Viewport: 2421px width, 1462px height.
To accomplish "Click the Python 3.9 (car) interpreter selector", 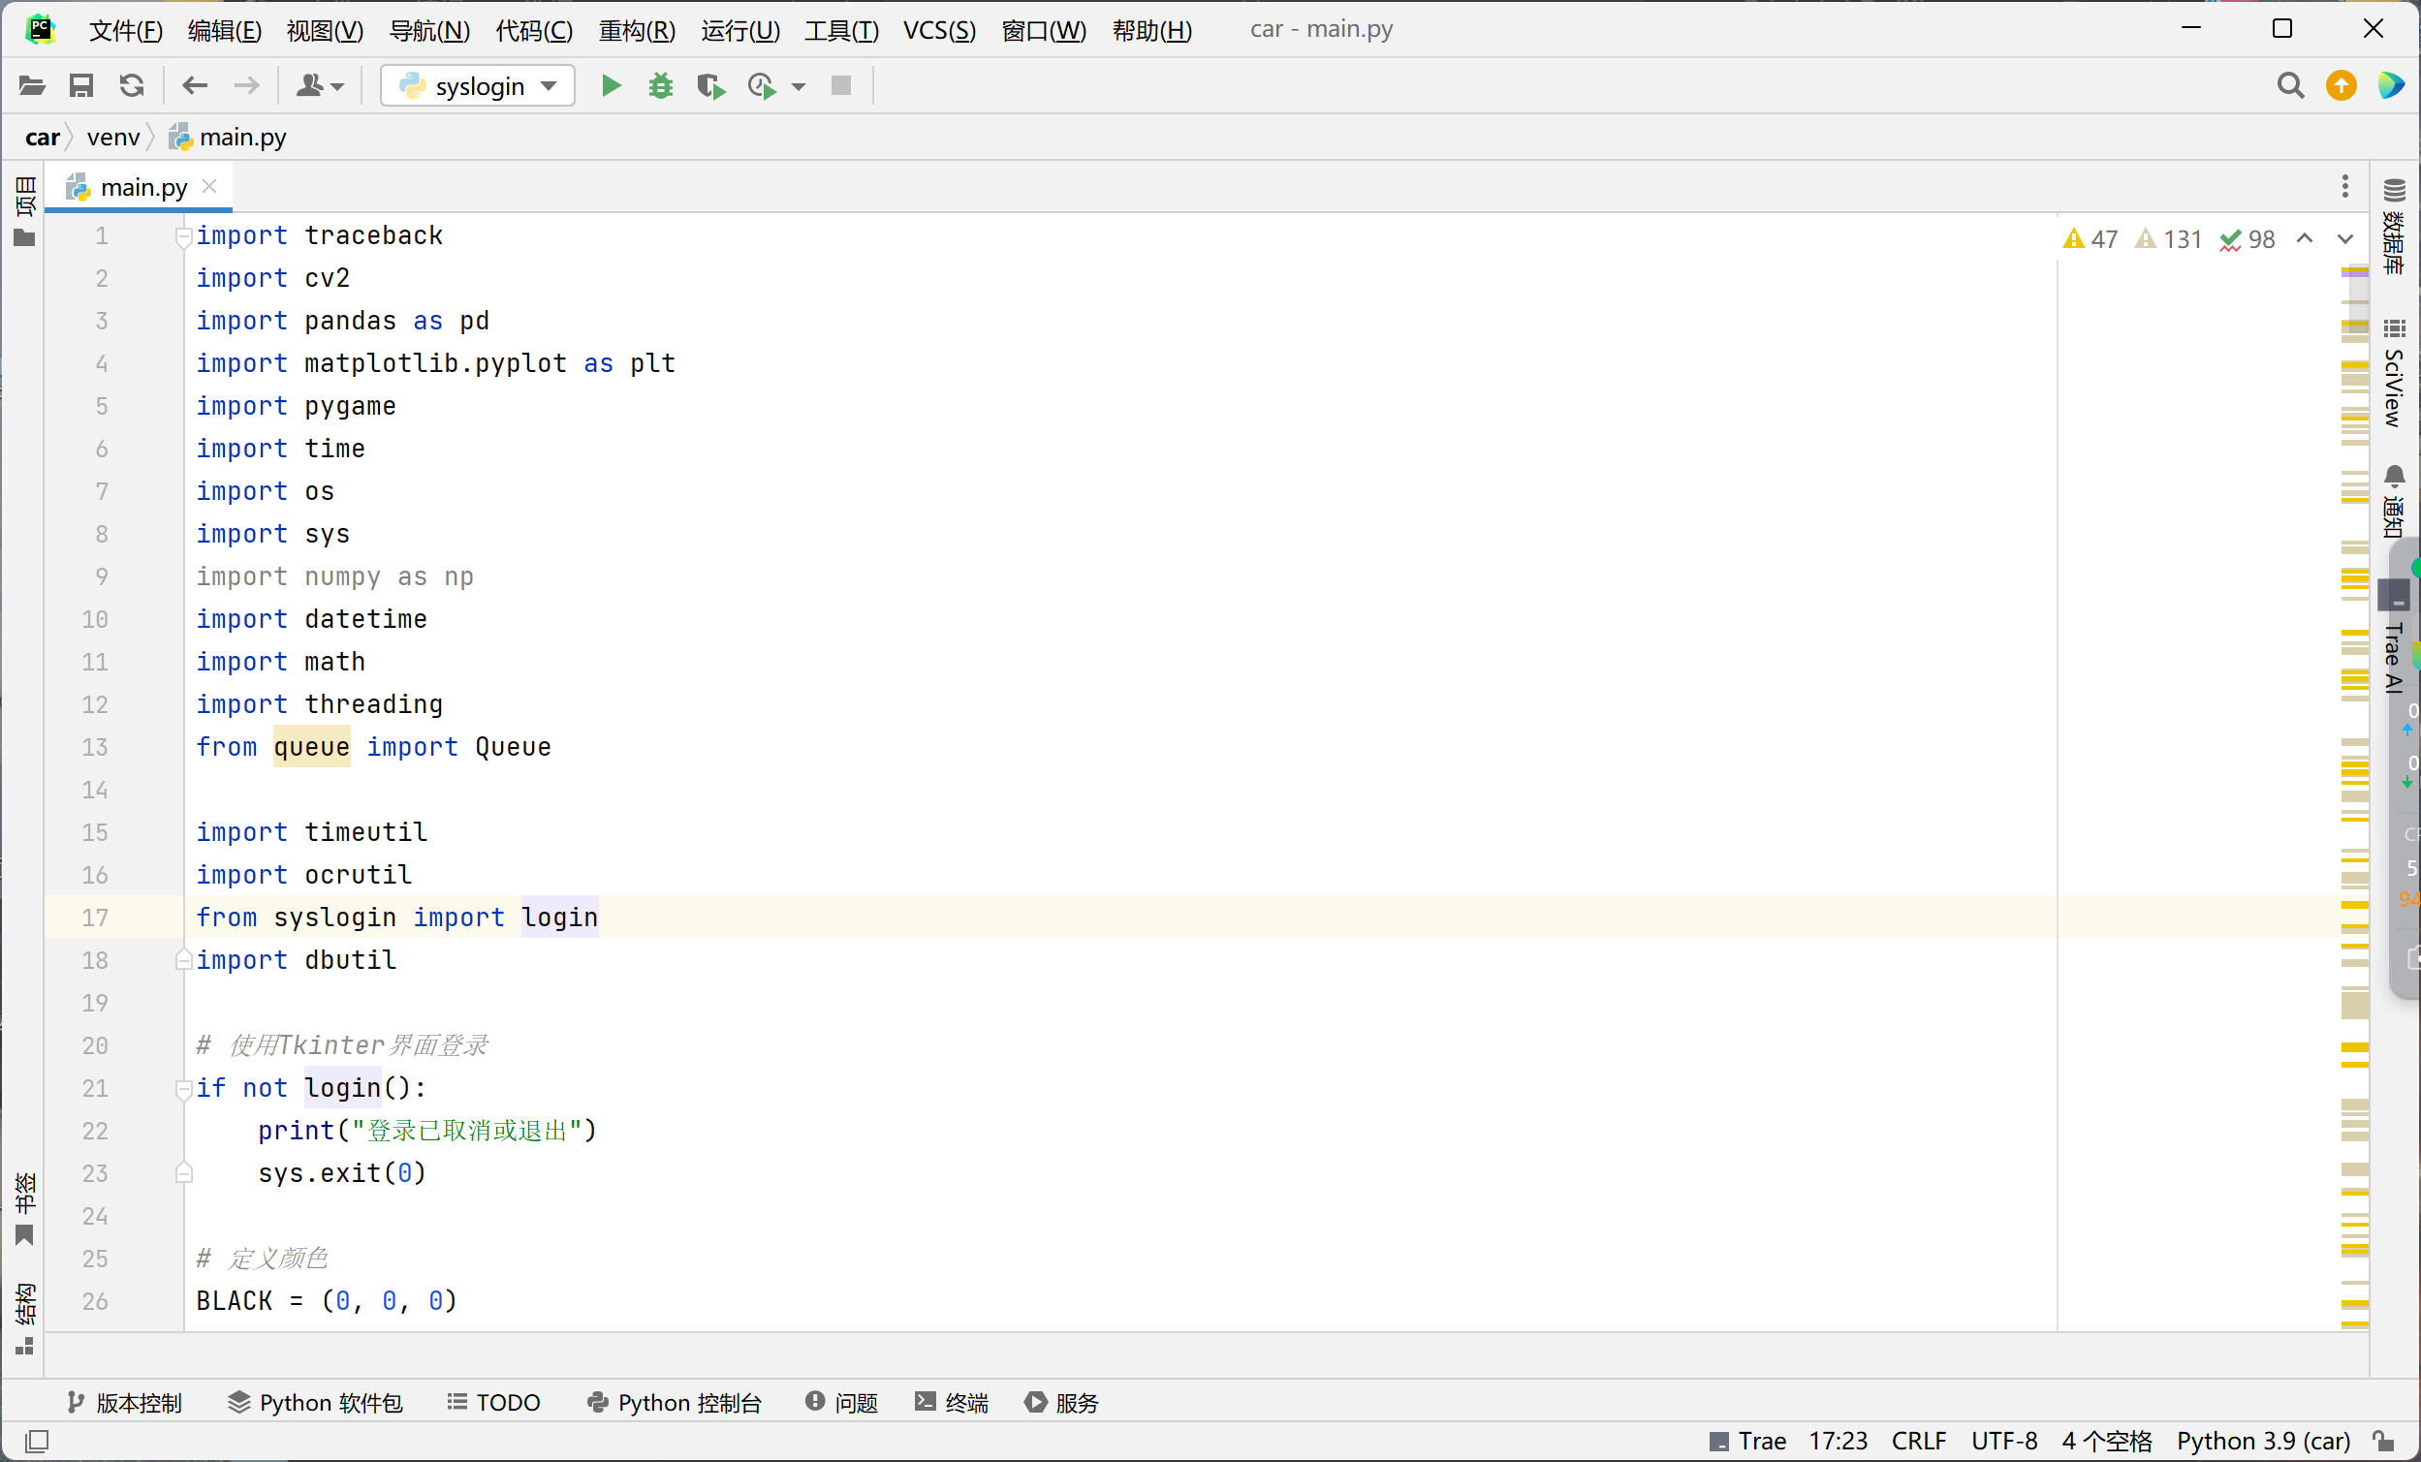I will point(2263,1441).
